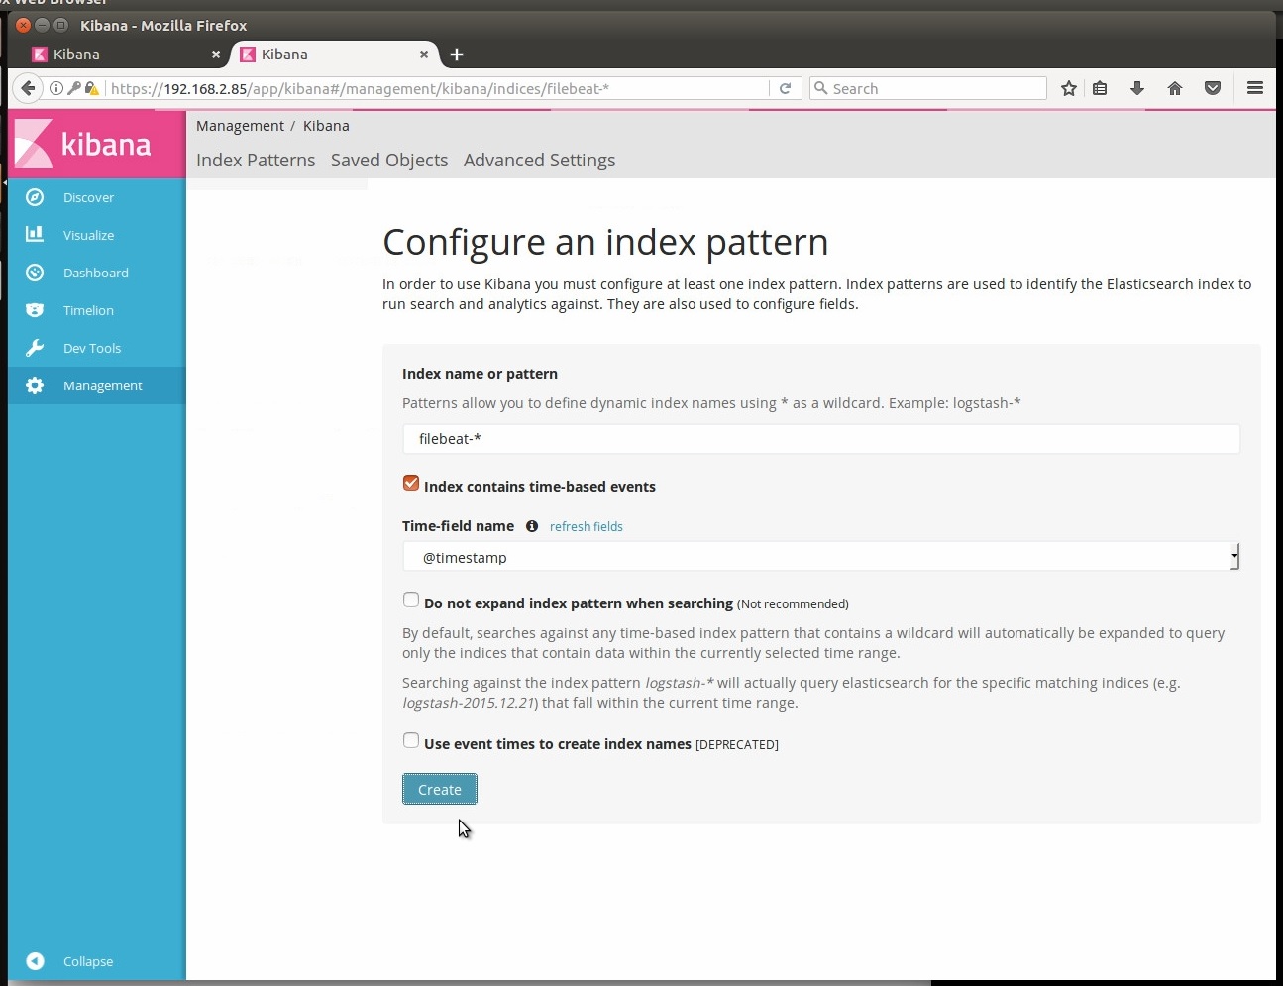Open the Management gear icon
The width and height of the screenshot is (1283, 986).
click(x=35, y=385)
